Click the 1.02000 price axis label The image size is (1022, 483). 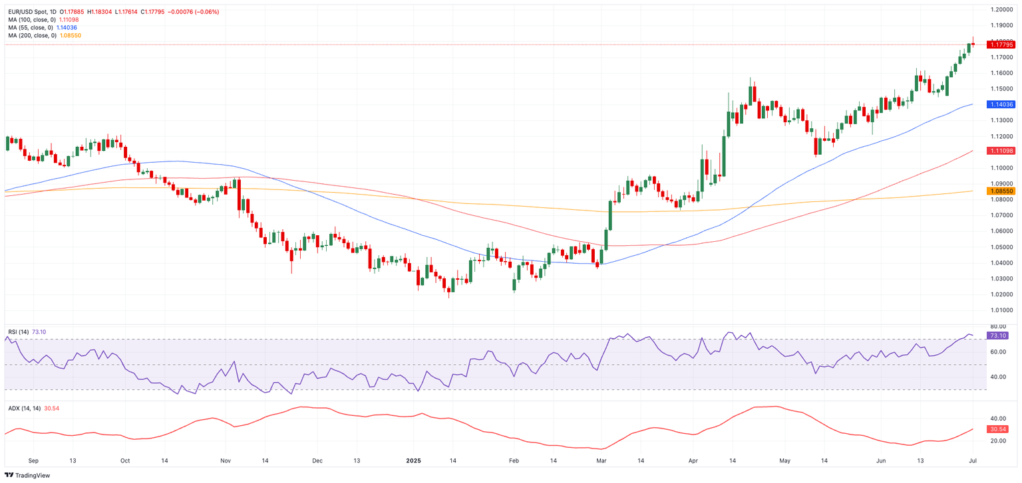pos(1001,294)
